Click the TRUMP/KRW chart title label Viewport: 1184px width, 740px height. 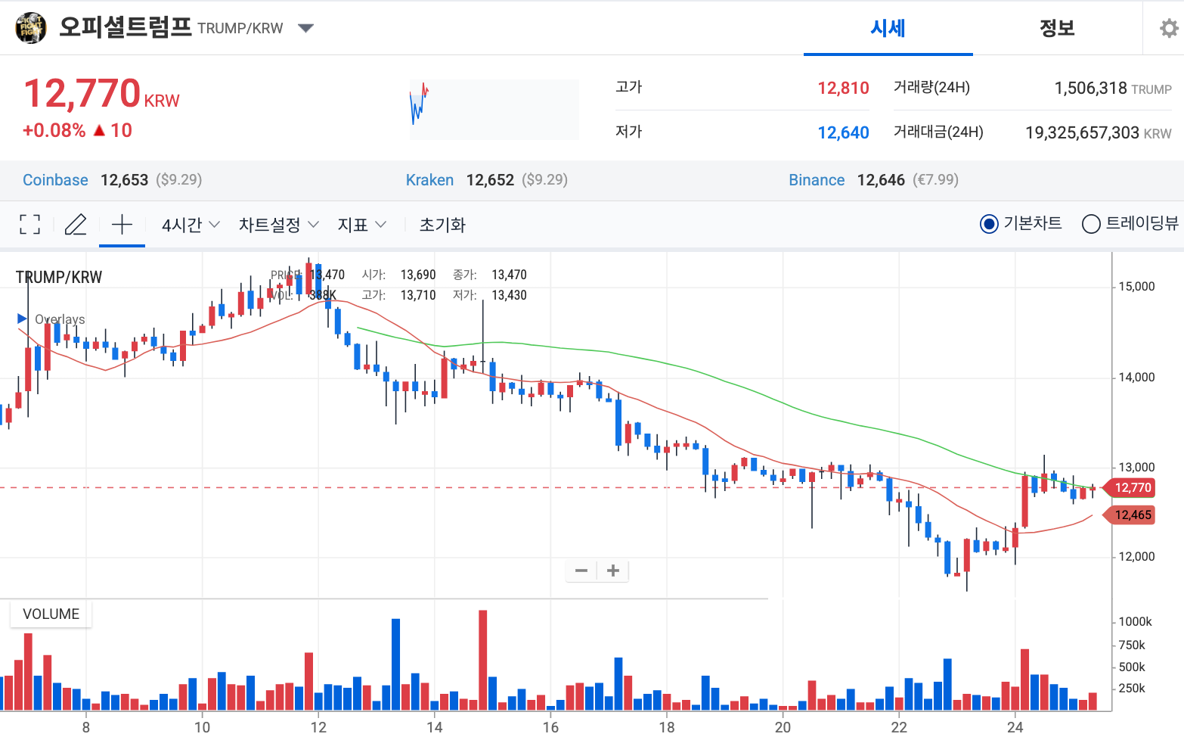[x=59, y=277]
